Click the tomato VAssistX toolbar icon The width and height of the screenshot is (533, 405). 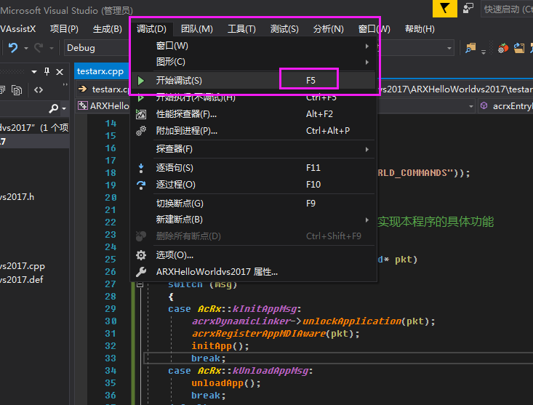503,48
